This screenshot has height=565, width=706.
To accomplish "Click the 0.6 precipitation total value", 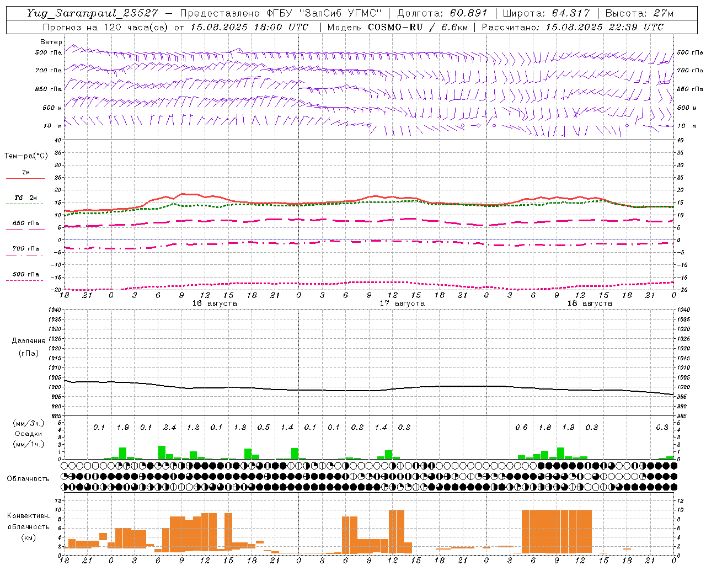I will 521,427.
